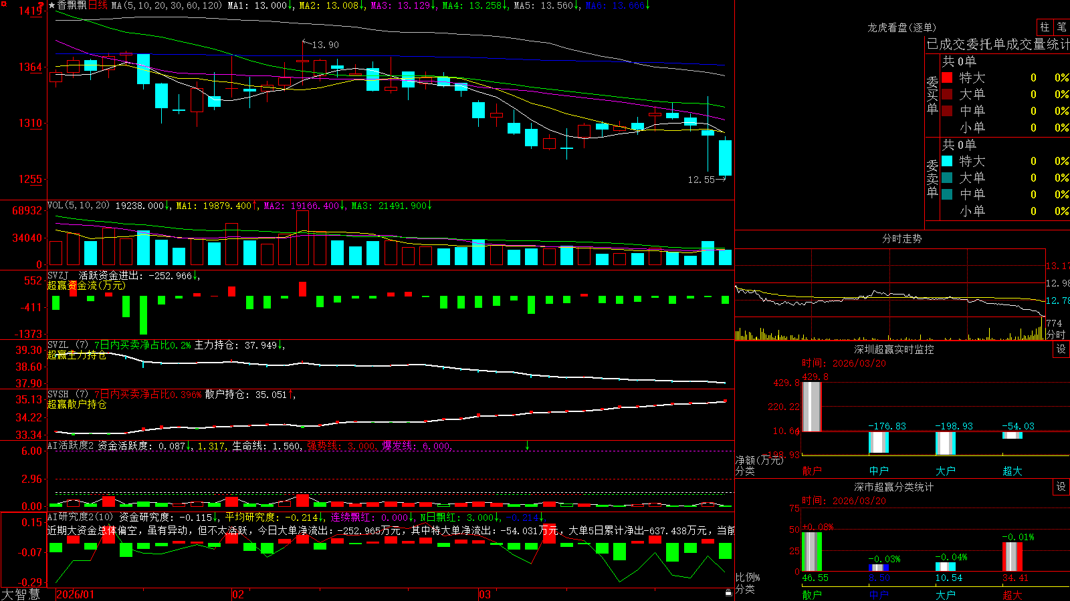Click the red 特大 buy-order color swatch
The height and width of the screenshot is (601, 1070).
coord(947,77)
